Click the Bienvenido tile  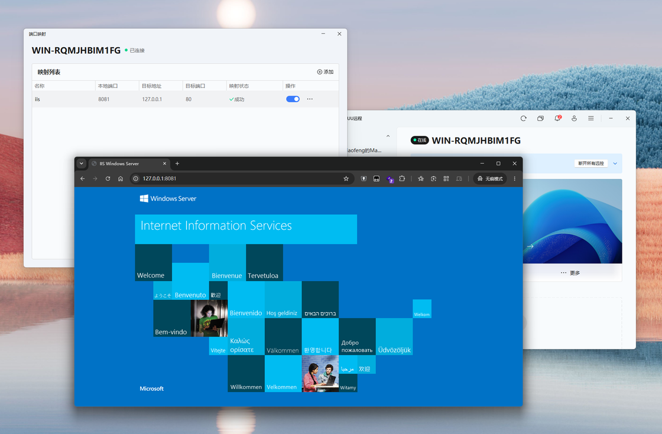click(246, 299)
